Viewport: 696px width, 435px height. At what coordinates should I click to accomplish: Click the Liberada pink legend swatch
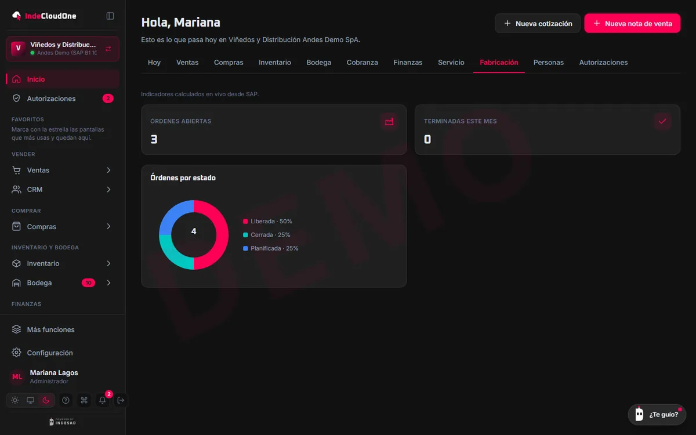[x=245, y=222]
